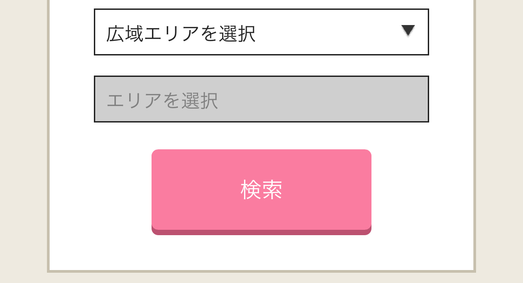Focus the white 広域エリアを選択 select box
Screen dimensions: 523x283
tap(261, 32)
